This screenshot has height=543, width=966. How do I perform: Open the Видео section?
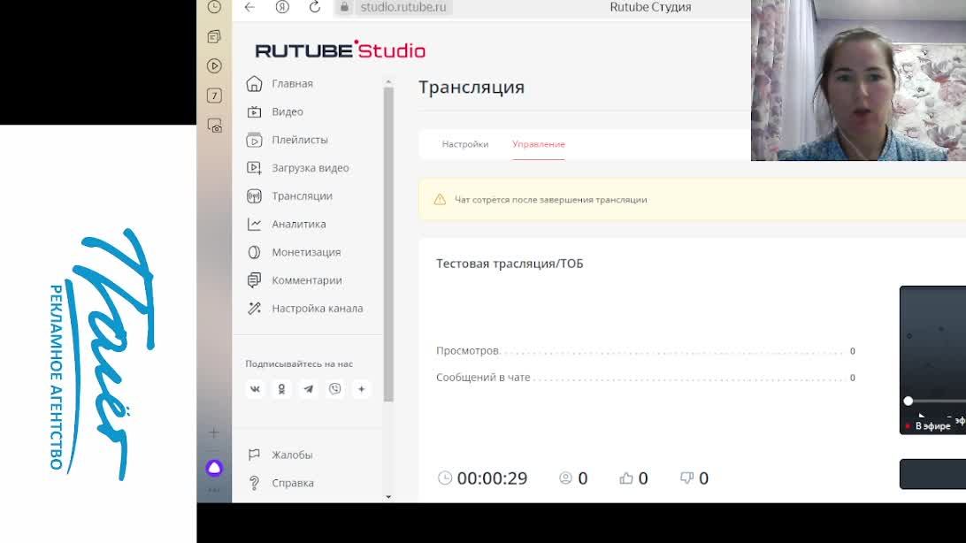[x=287, y=112]
